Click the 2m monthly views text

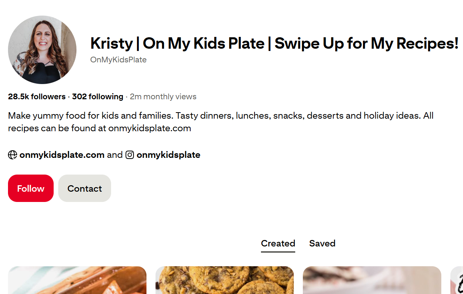click(x=163, y=97)
